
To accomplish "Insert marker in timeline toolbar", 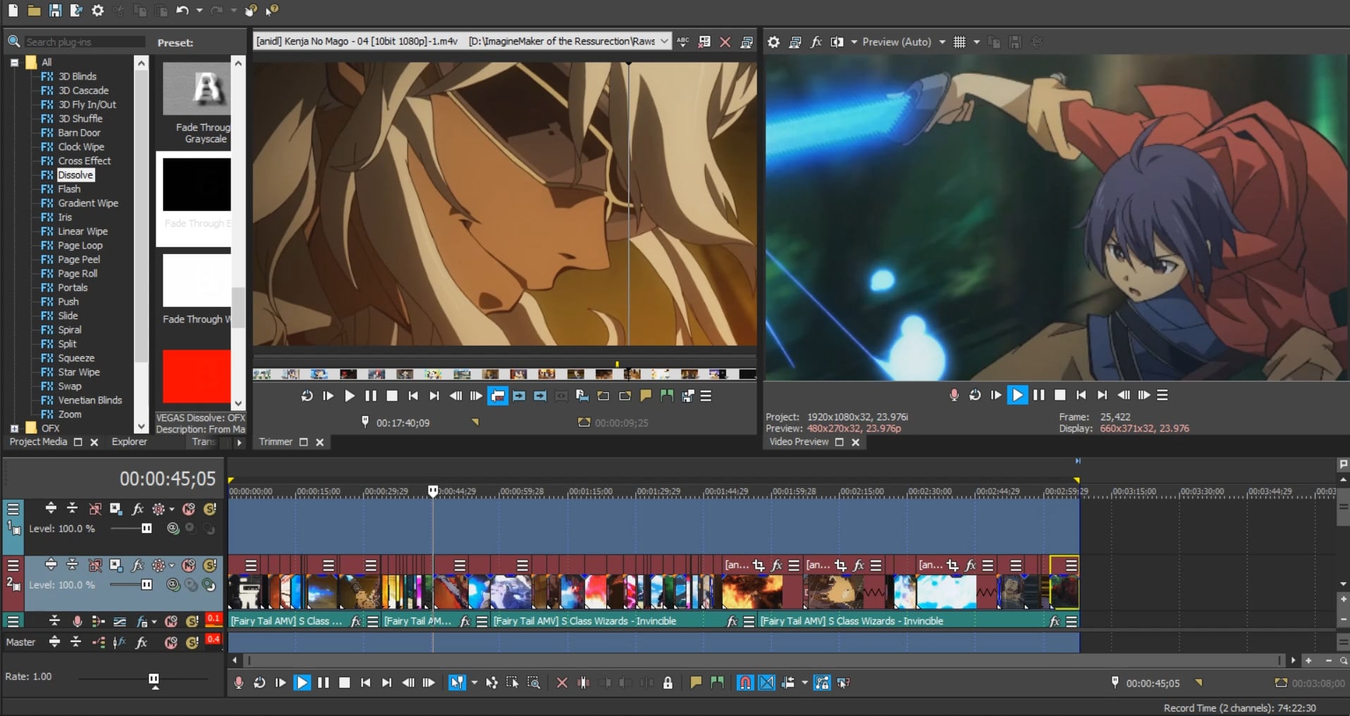I will click(x=696, y=682).
